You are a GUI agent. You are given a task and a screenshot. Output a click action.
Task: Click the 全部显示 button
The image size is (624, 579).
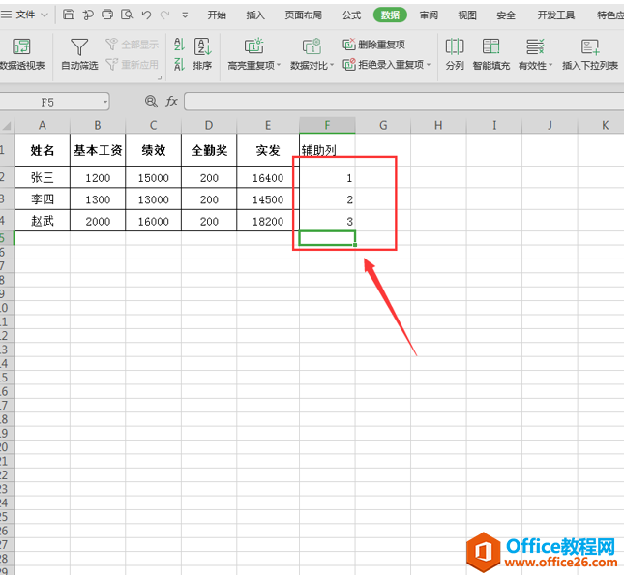point(133,45)
